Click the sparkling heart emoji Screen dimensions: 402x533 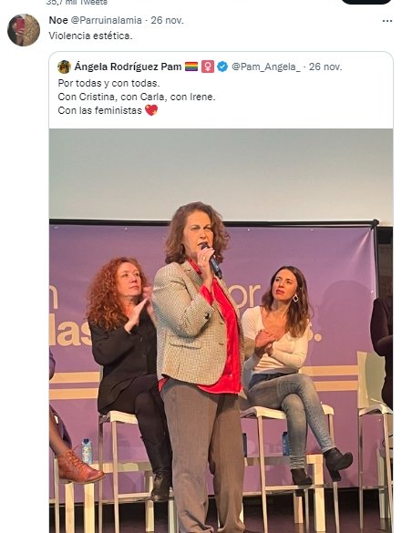coord(151,110)
